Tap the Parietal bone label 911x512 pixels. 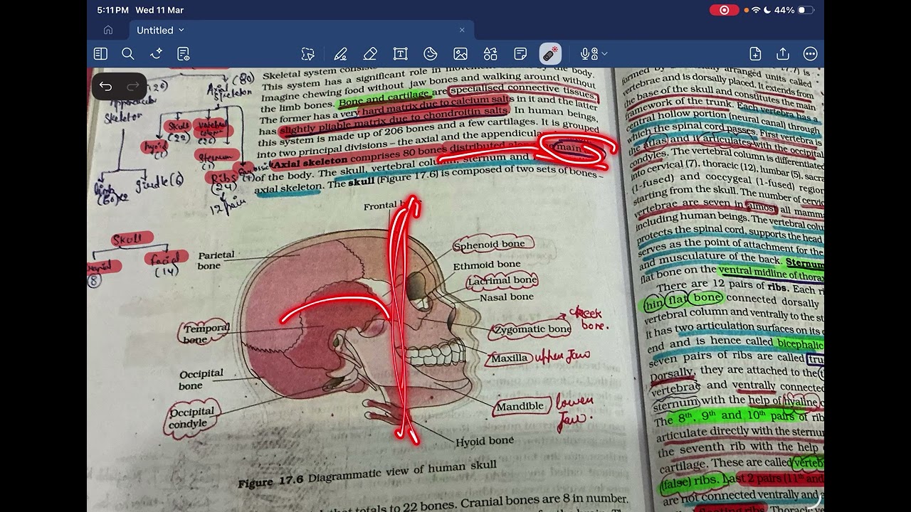point(216,260)
